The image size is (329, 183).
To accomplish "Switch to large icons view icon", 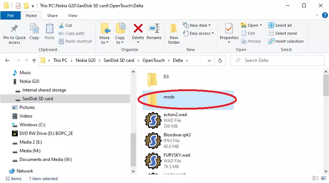I will click(x=324, y=178).
